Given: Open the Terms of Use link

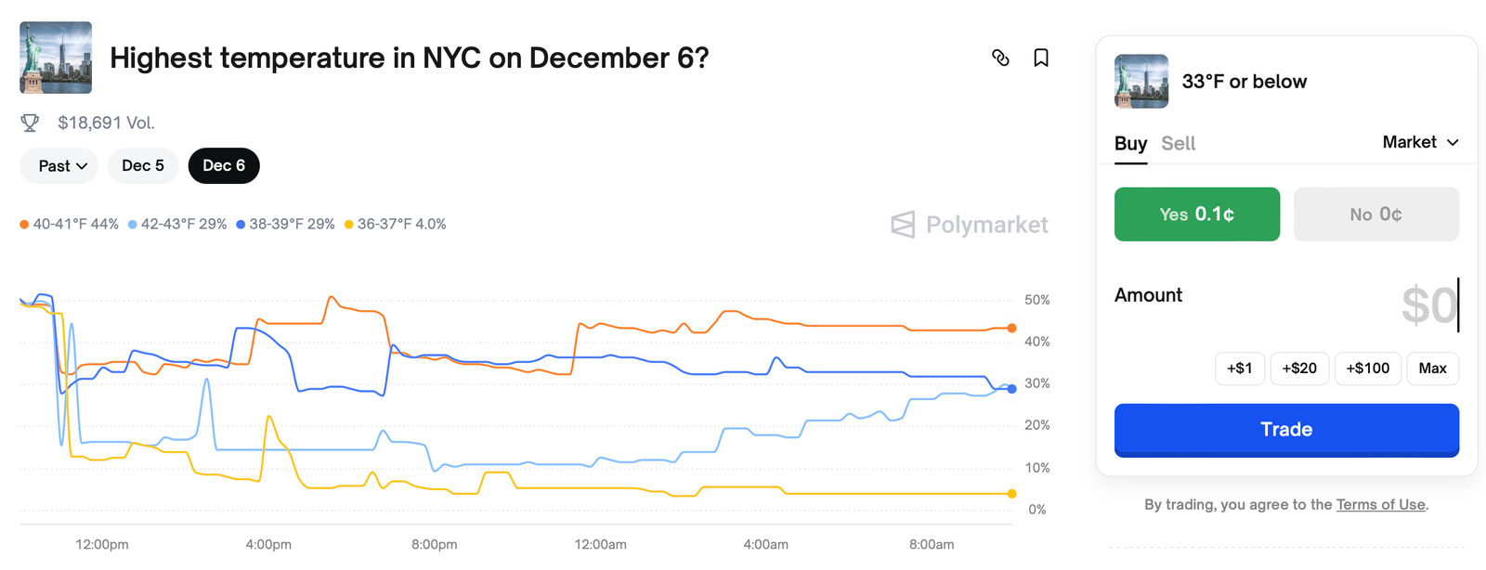Looking at the screenshot, I should point(1381,504).
